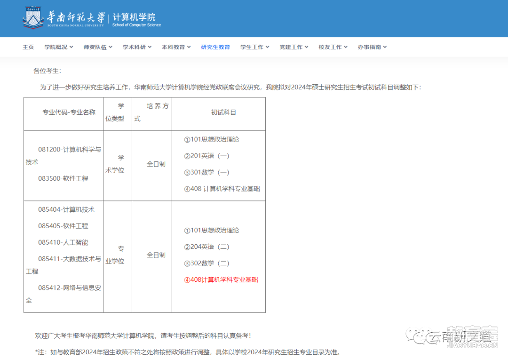Click the 083500-软件工程 table entry
The height and width of the screenshot is (359, 508).
[x=63, y=178]
